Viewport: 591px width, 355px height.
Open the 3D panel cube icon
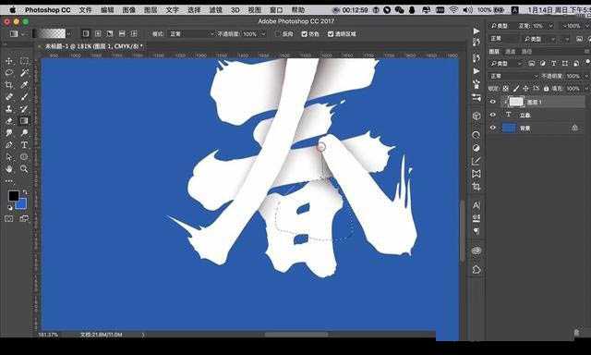(x=476, y=116)
